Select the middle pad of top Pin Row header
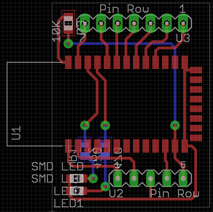213x212 pixels. point(134,23)
